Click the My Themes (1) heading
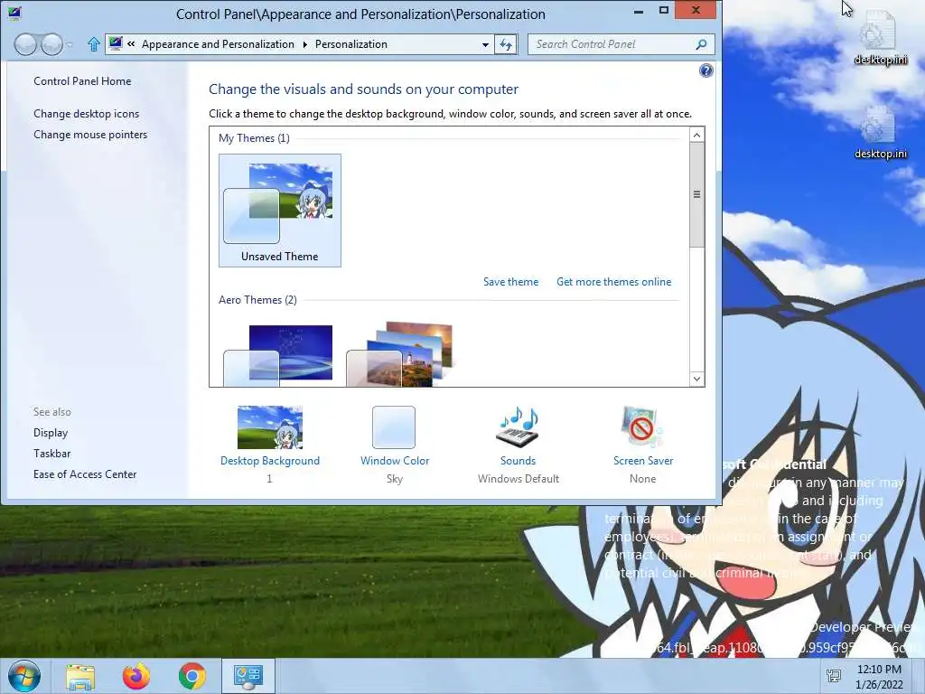925x694 pixels. [254, 138]
